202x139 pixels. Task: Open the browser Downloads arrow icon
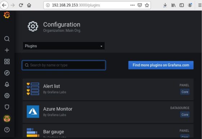pos(165,5)
